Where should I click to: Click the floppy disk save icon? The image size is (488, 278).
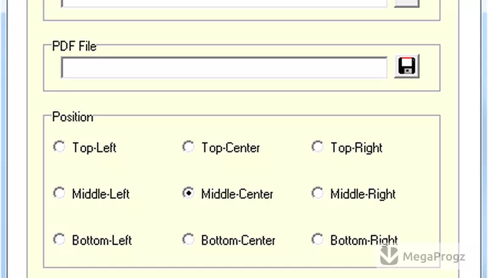[x=407, y=66]
